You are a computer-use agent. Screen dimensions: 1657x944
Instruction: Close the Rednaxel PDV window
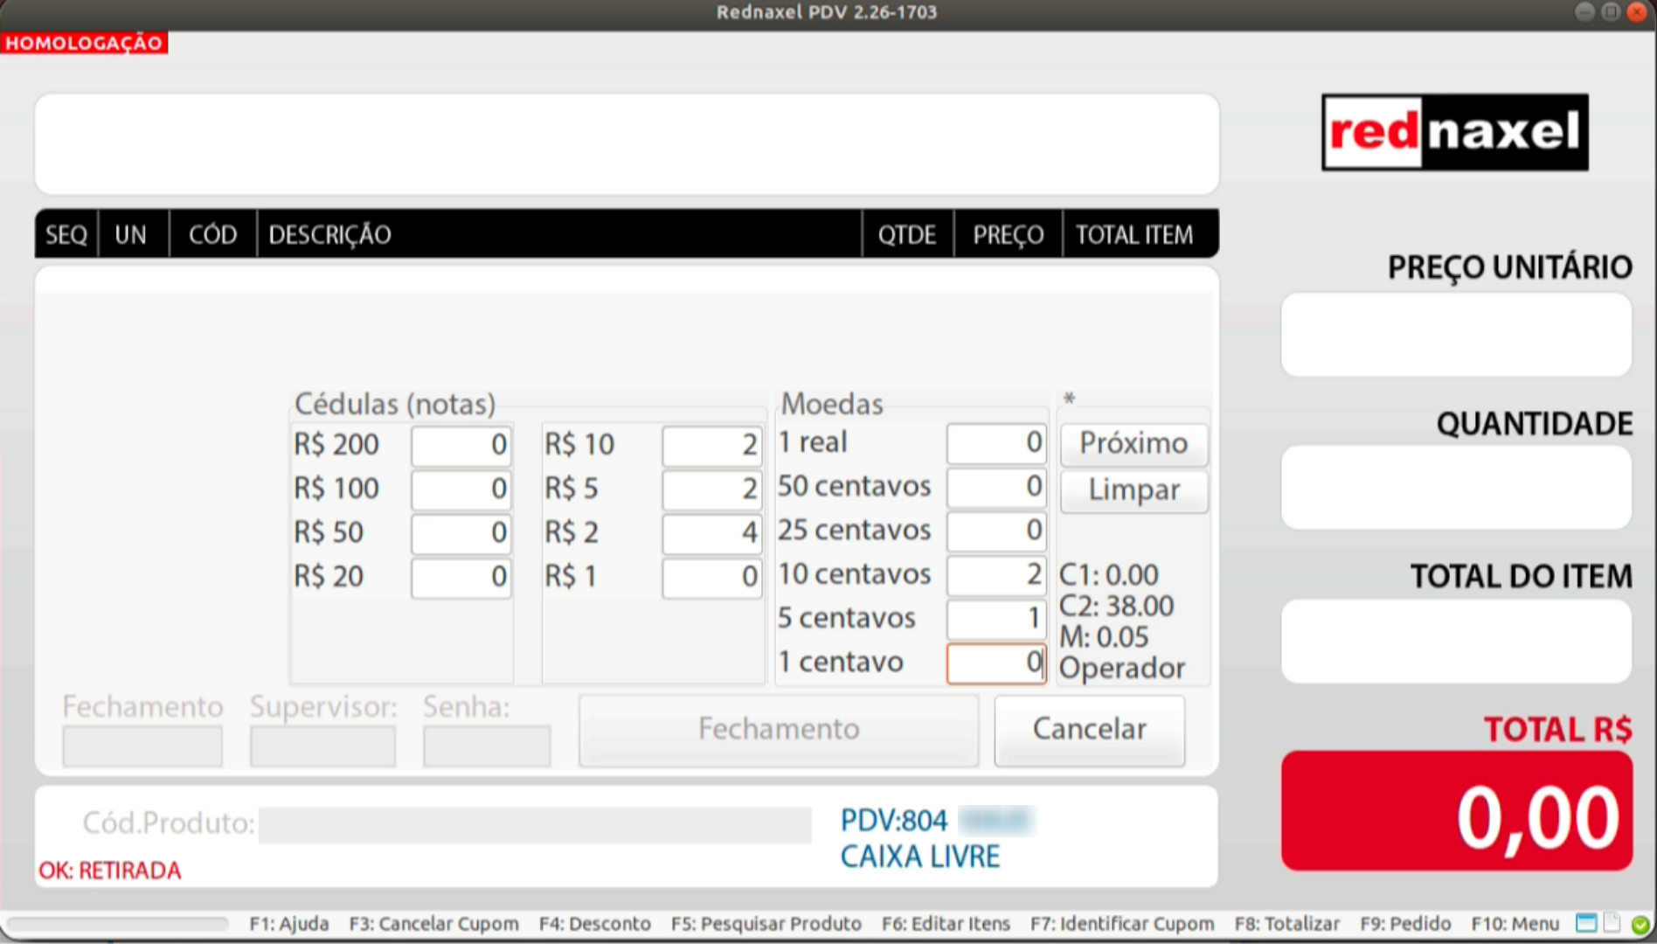[x=1637, y=12]
